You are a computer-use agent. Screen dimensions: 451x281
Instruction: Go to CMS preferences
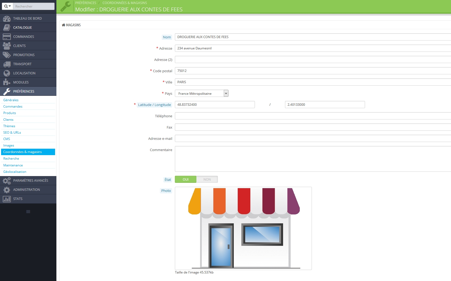28,139
